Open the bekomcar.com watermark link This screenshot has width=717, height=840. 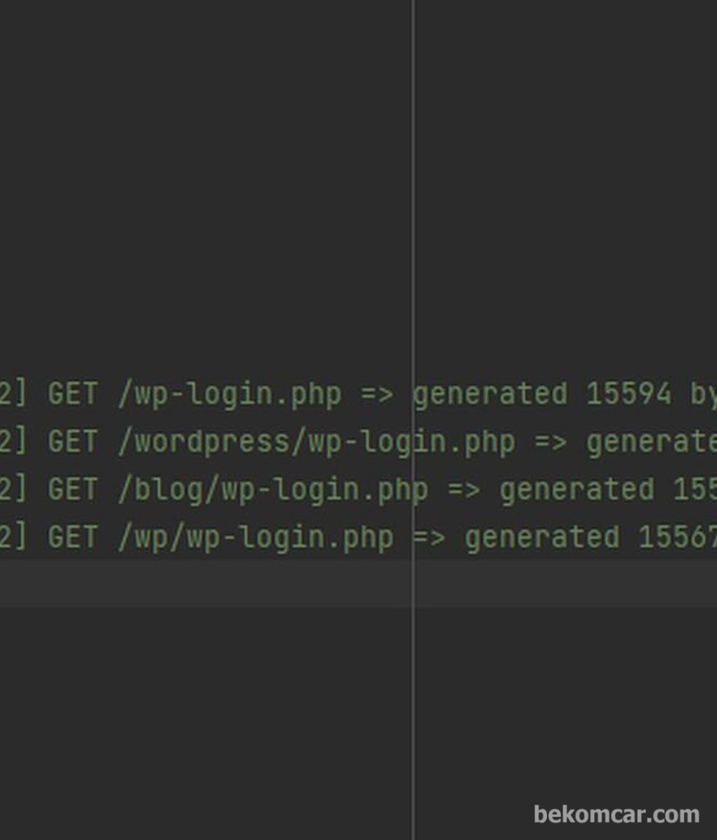(616, 814)
